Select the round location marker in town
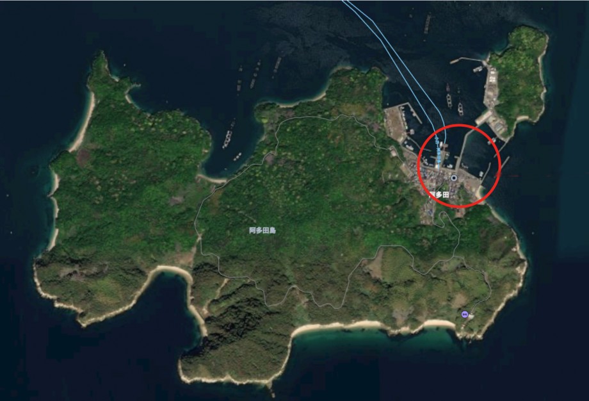Screen dimensions: 589x401 pyautogui.click(x=454, y=178)
